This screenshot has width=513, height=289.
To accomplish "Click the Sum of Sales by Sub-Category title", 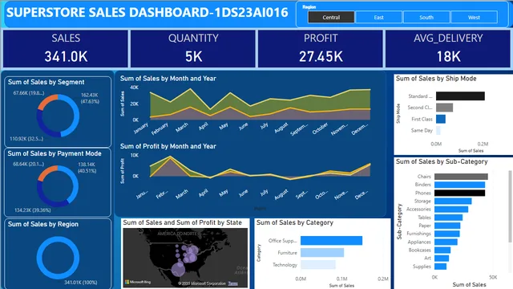I will tap(442, 162).
